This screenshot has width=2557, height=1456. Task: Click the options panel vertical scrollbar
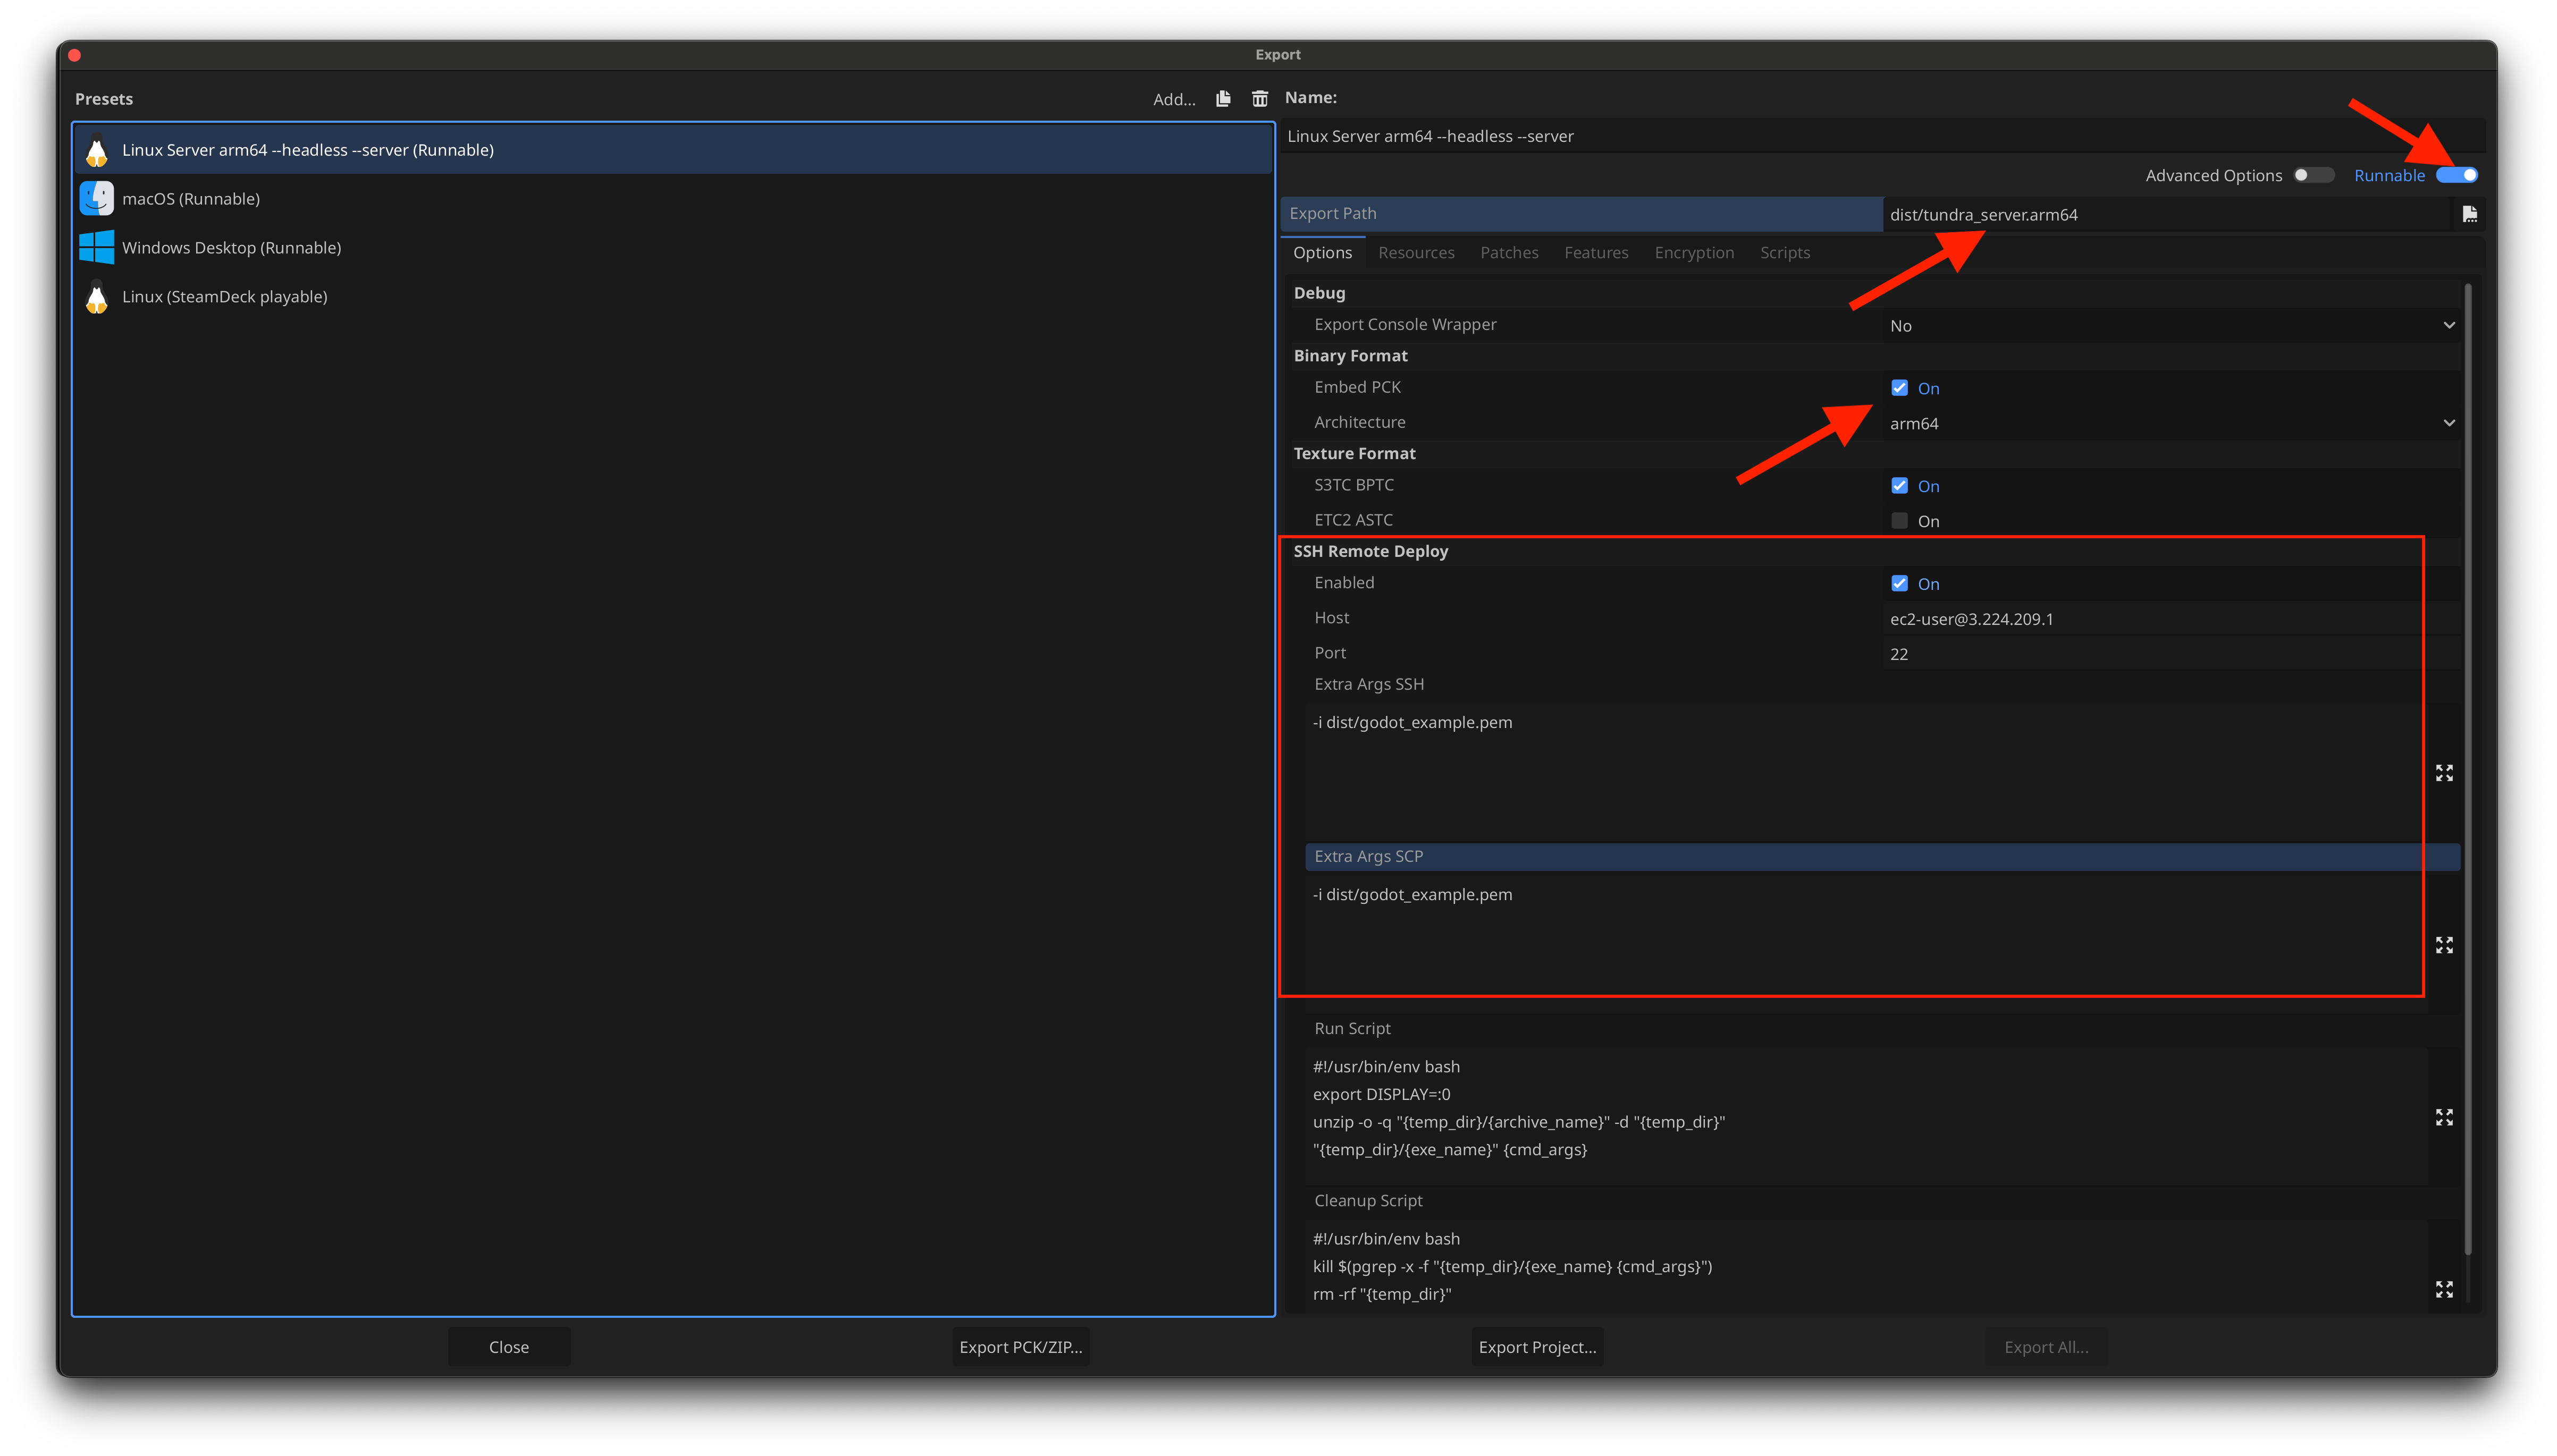2468,770
